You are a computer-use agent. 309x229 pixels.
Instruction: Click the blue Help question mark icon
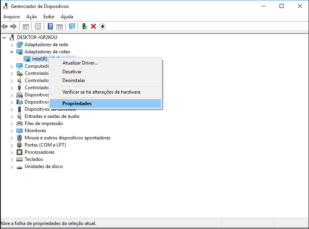(x=50, y=26)
